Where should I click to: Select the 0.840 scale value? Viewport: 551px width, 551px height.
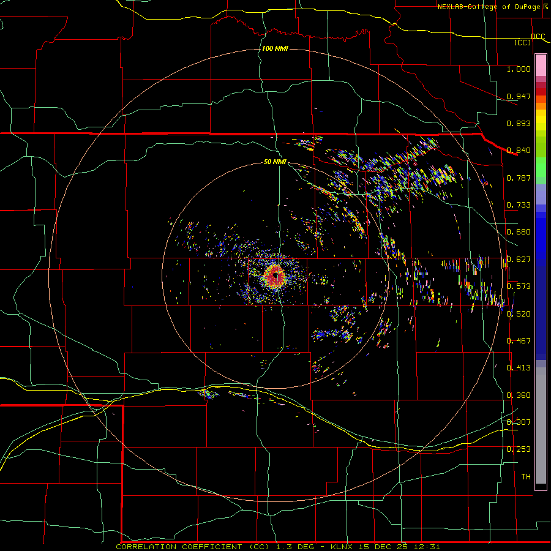tap(519, 151)
